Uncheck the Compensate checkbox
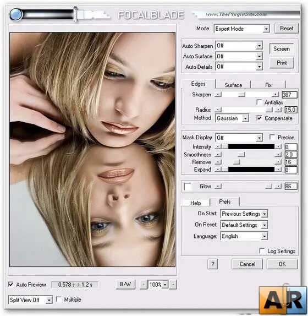308x316 pixels. pyautogui.click(x=259, y=118)
